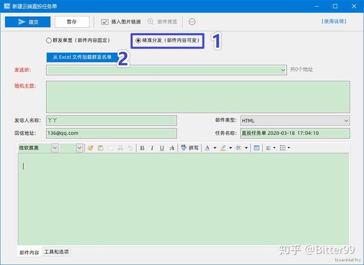Open the hyperlink dropdown arrow

click(x=246, y=148)
